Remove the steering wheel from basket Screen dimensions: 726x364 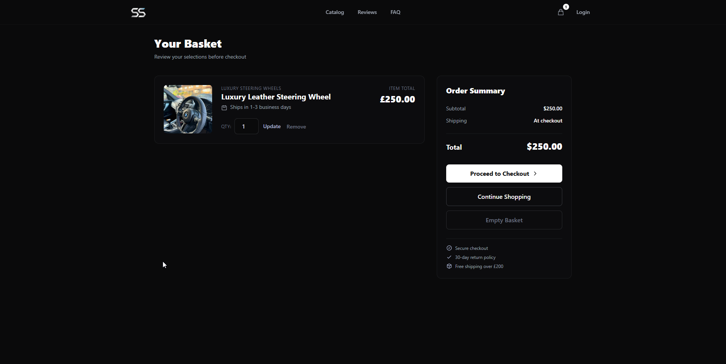pos(296,127)
